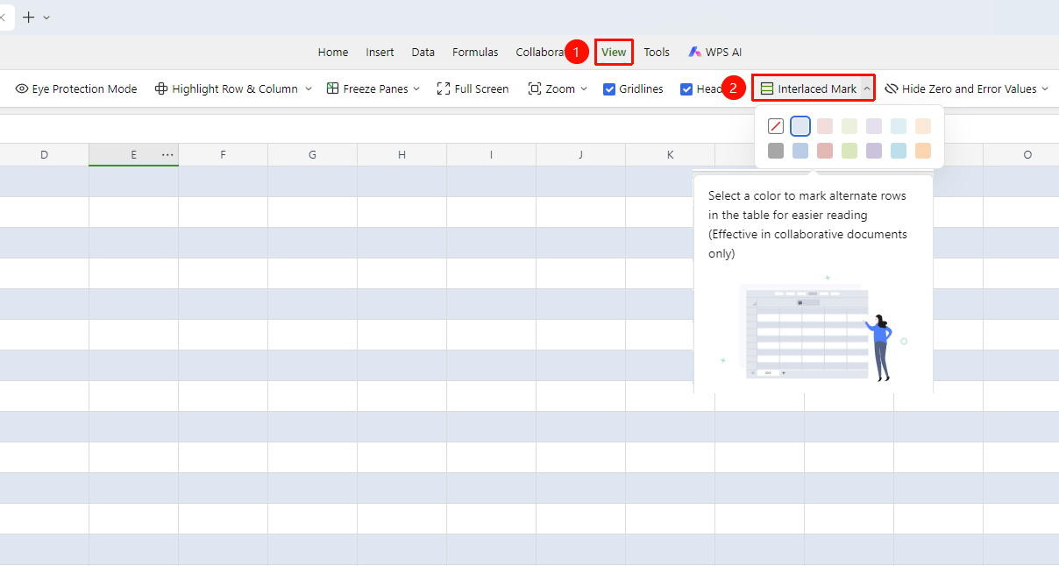Select the View tab
The image size is (1059, 566).
pyautogui.click(x=614, y=52)
